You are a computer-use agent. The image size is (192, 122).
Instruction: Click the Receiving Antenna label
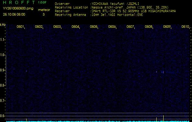[71, 15]
